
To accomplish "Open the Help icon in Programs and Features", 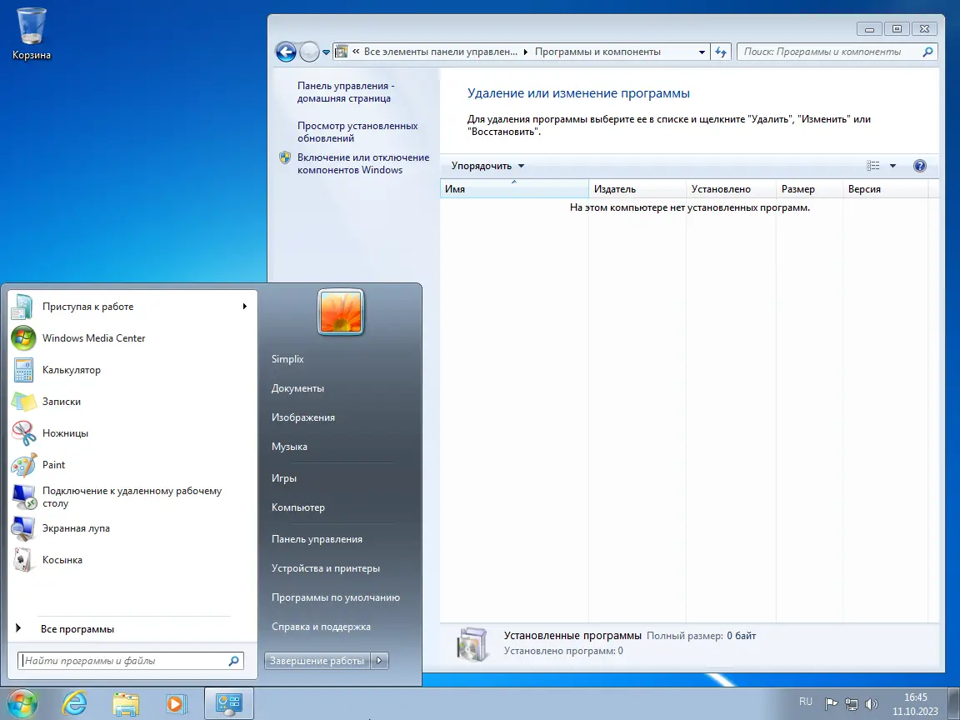I will point(918,165).
